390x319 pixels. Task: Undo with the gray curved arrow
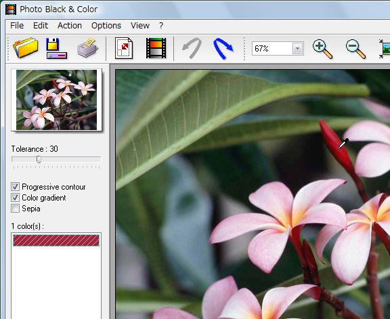tap(192, 48)
